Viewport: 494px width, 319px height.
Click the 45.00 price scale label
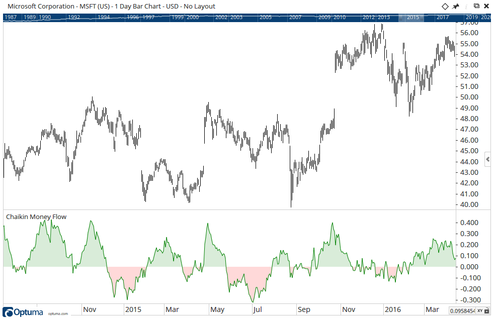[x=469, y=151]
